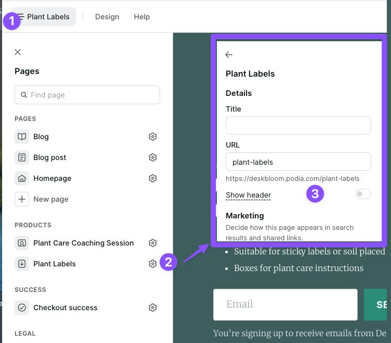Screen dimensions: 391x343
Task: Select the Blog post page
Action: (x=50, y=157)
